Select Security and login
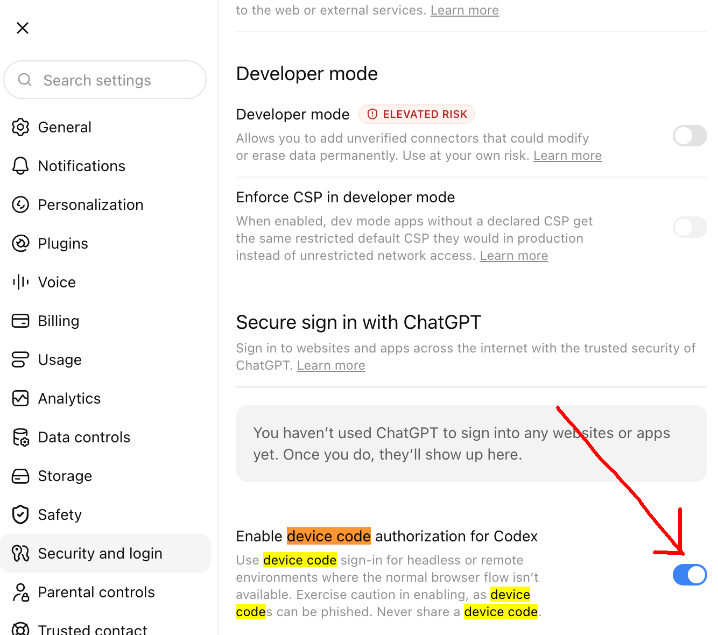This screenshot has width=718, height=635. [x=105, y=553]
